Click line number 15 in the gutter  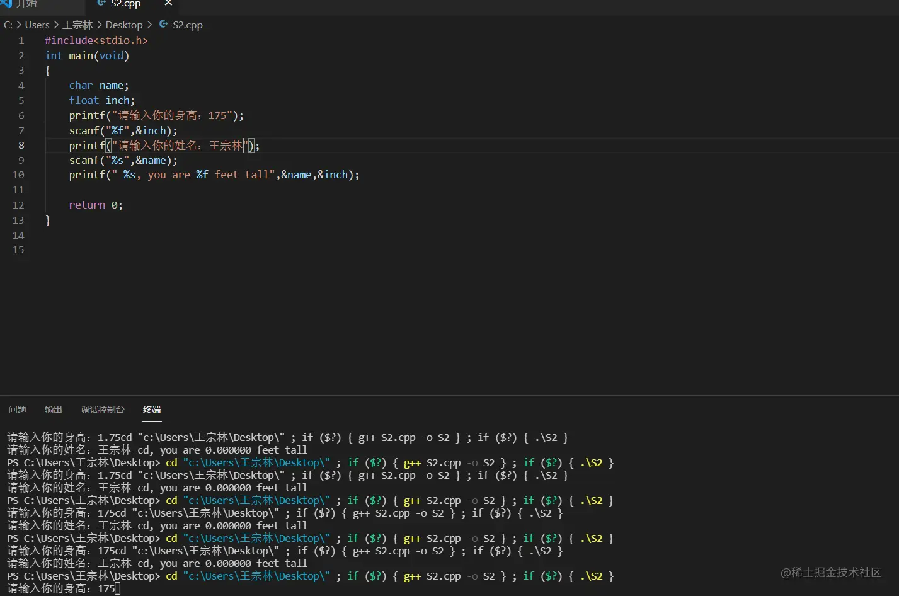click(x=18, y=250)
